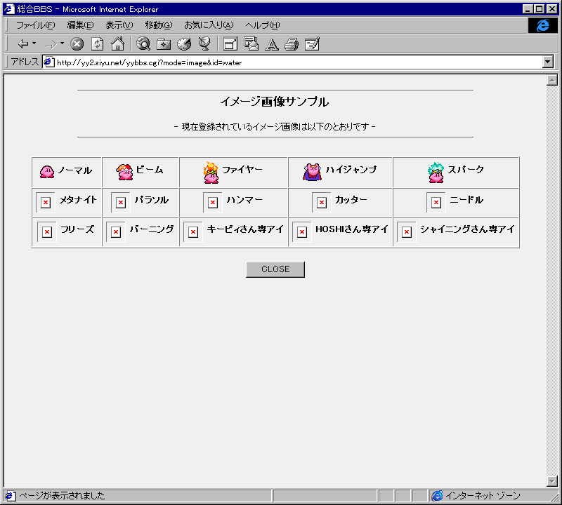Open the ヘルプ(H) menu
Image resolution: width=562 pixels, height=505 pixels.
pos(262,25)
